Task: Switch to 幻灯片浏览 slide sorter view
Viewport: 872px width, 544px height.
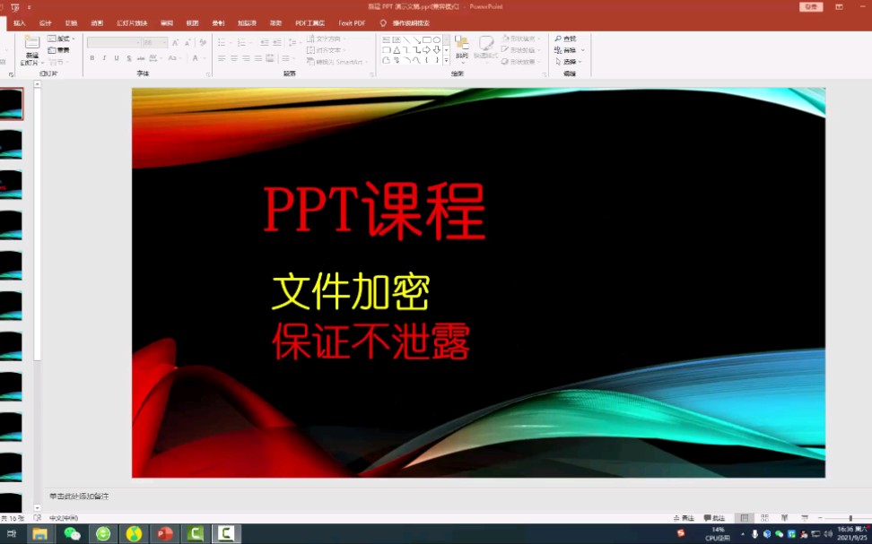Action: [x=764, y=517]
